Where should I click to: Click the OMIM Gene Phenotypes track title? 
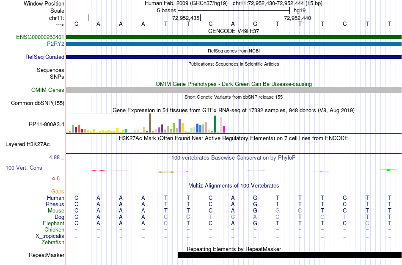pos(234,84)
